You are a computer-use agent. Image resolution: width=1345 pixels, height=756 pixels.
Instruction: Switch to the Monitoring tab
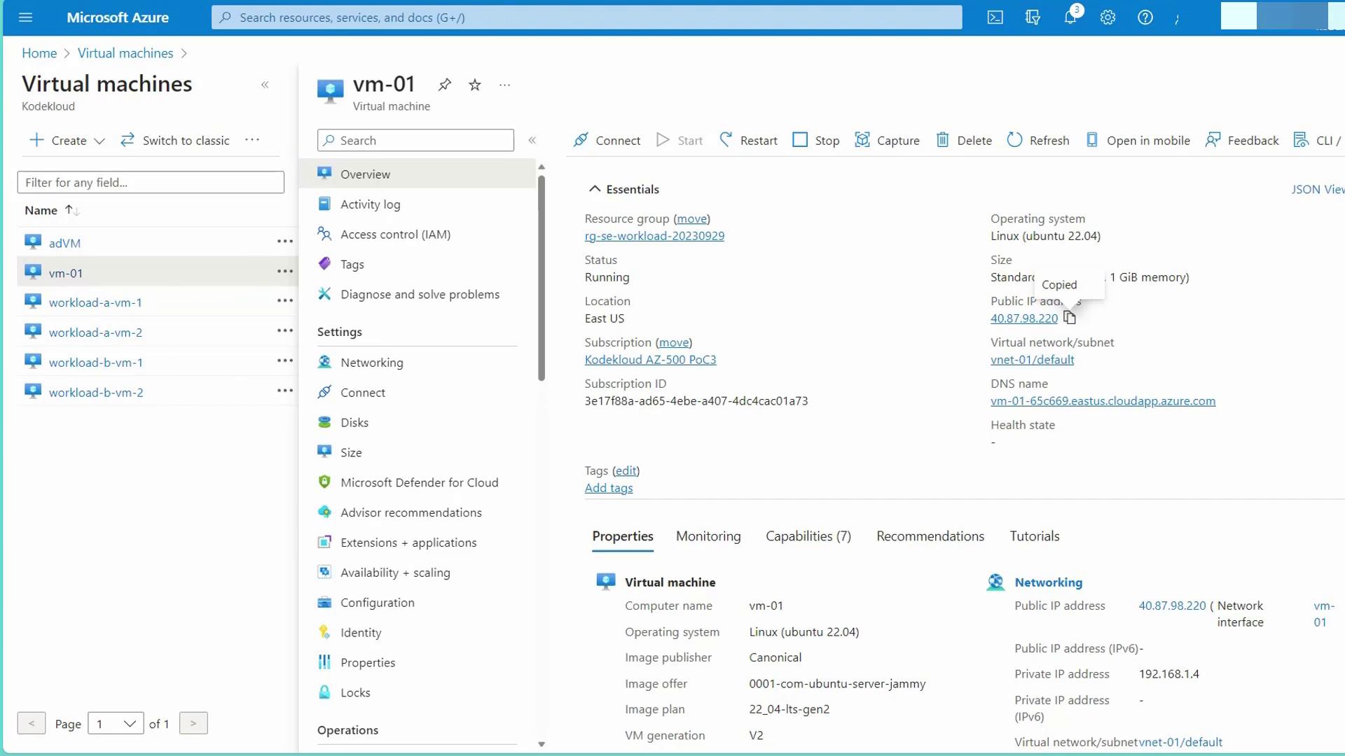708,536
